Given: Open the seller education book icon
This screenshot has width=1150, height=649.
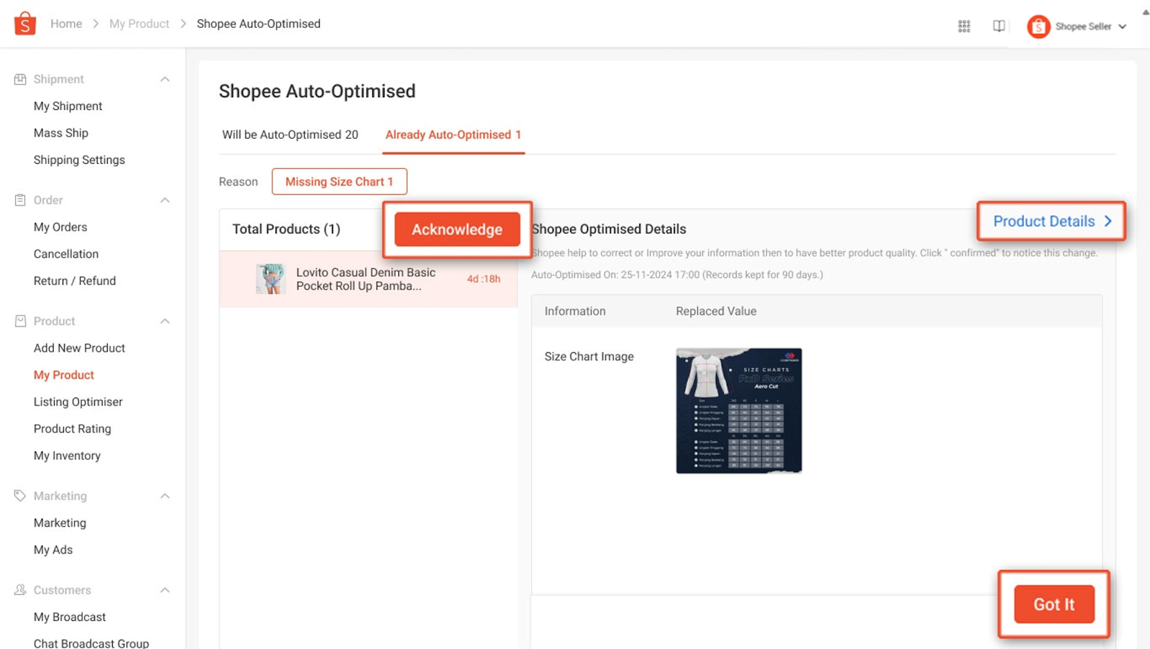Looking at the screenshot, I should pyautogui.click(x=998, y=27).
